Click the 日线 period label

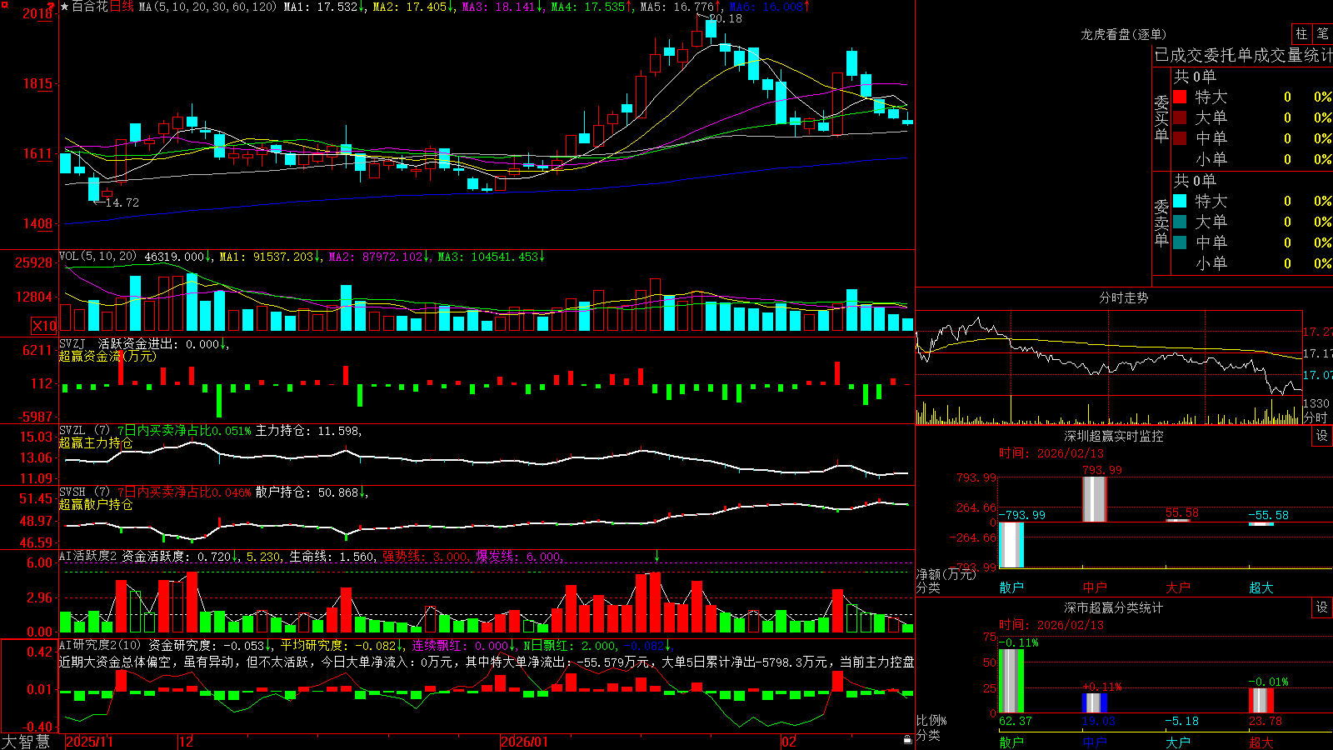point(122,7)
